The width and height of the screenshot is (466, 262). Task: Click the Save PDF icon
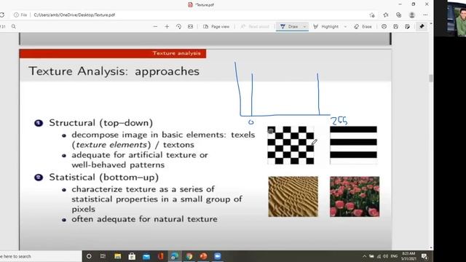[x=395, y=26]
